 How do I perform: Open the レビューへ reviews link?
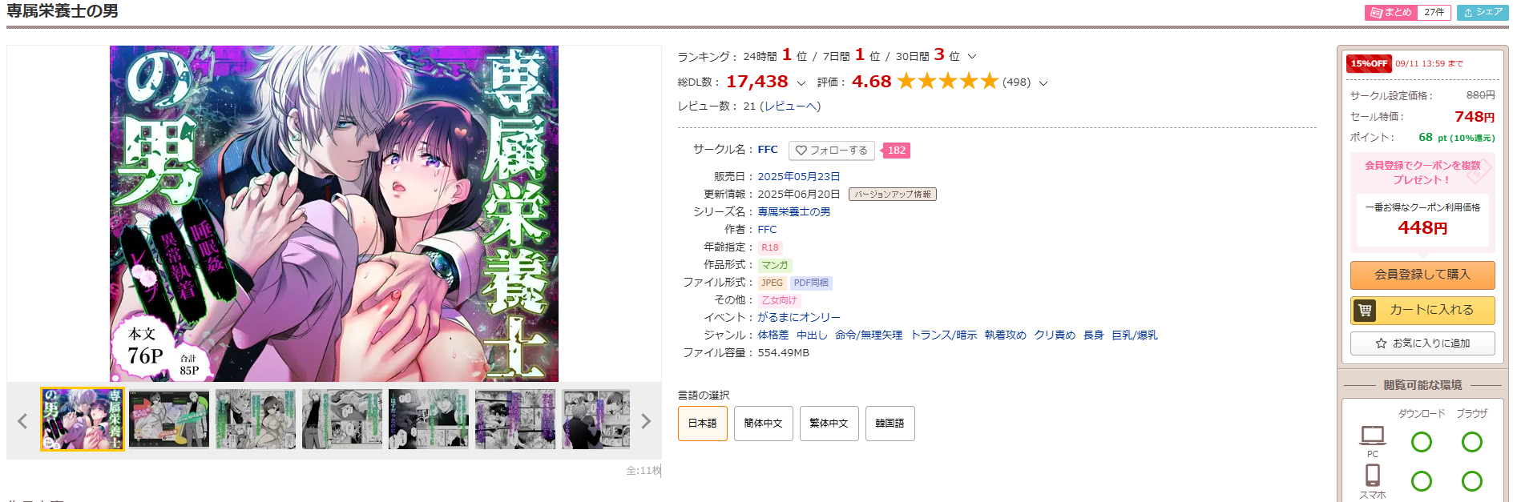(790, 106)
